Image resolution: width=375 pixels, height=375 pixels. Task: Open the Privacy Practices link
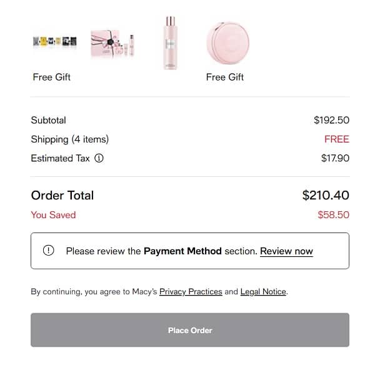coord(191,291)
